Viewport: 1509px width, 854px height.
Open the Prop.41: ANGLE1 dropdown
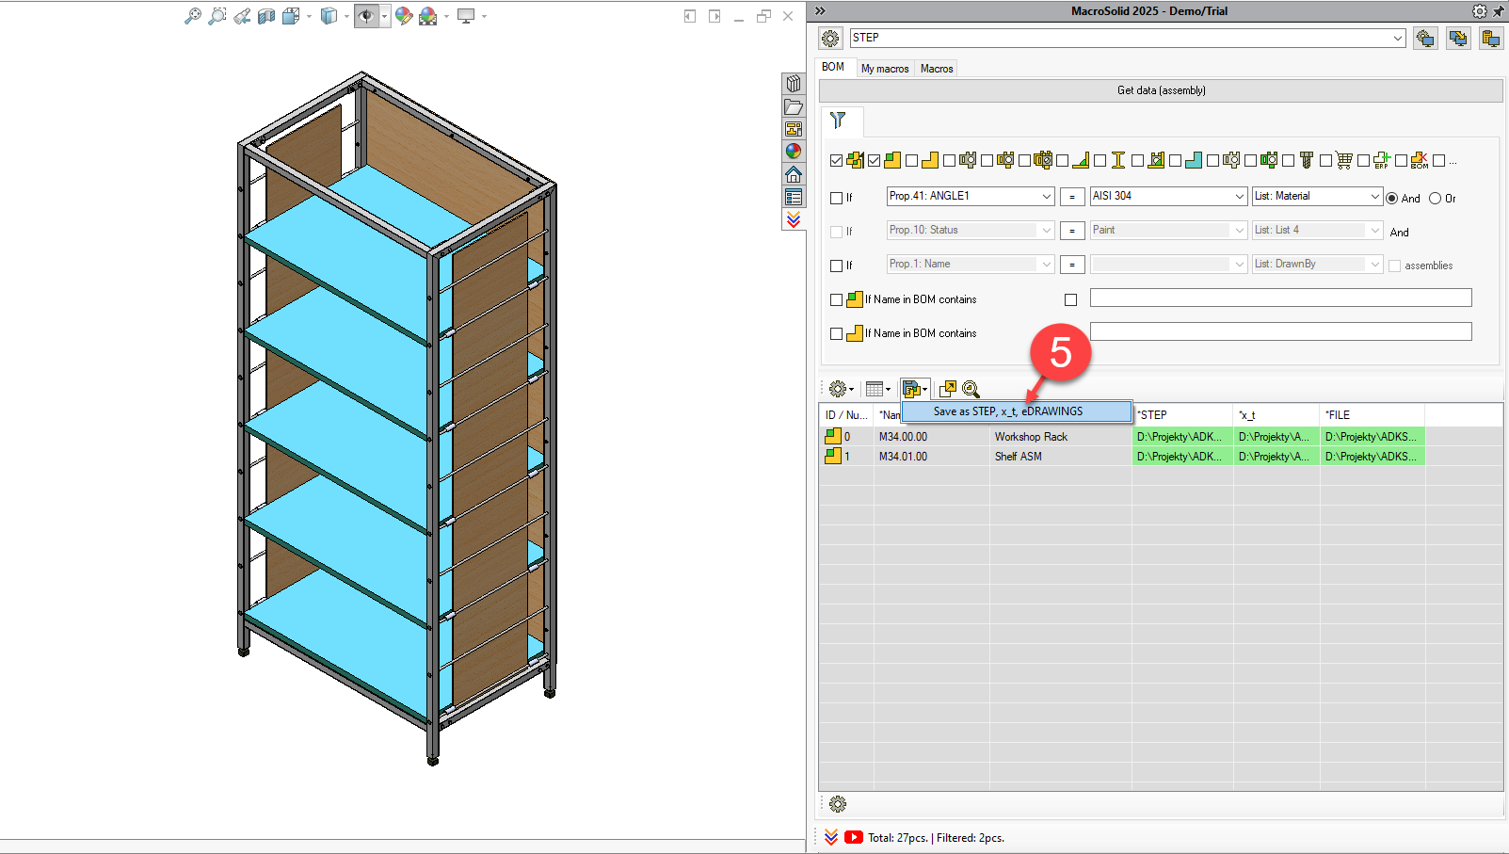point(1047,197)
